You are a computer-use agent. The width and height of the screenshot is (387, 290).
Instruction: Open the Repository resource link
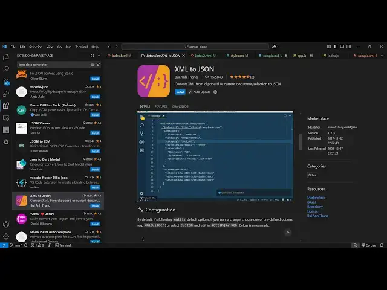[315, 207]
